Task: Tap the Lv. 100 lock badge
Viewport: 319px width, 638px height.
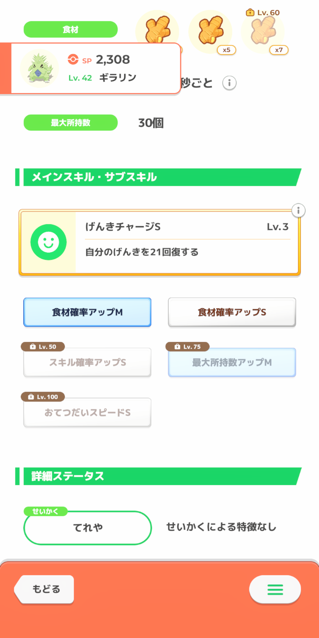Action: point(43,397)
